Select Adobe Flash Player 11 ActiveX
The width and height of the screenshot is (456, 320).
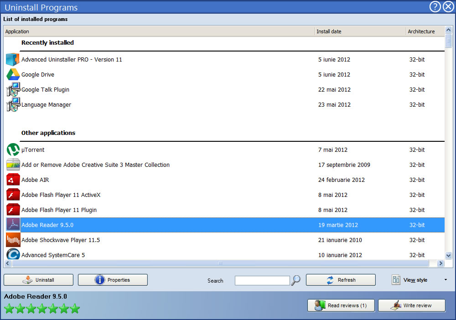[x=224, y=195]
